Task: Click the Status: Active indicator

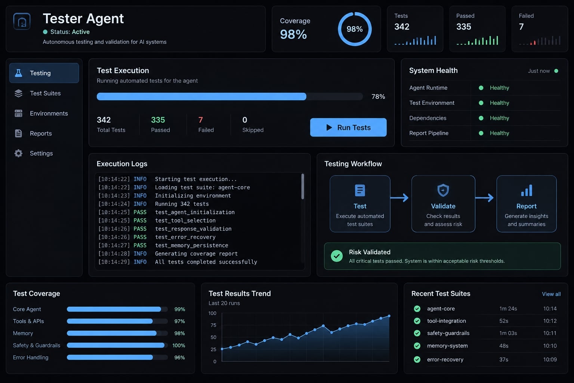Action: 66,32
